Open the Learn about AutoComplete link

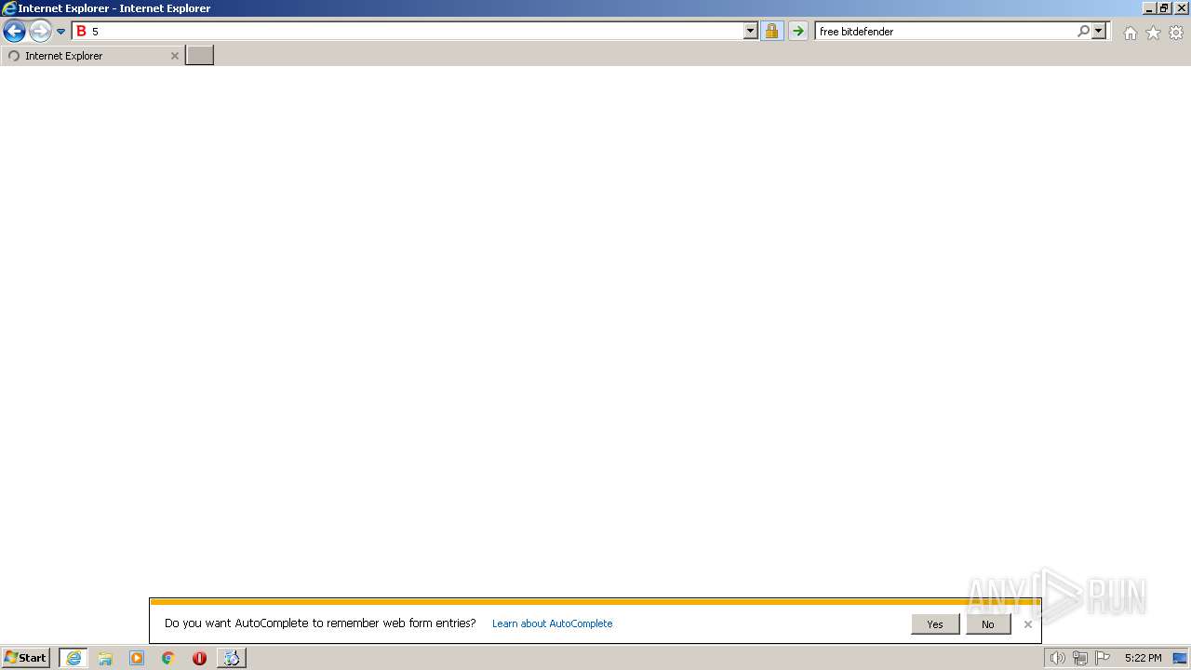tap(552, 623)
